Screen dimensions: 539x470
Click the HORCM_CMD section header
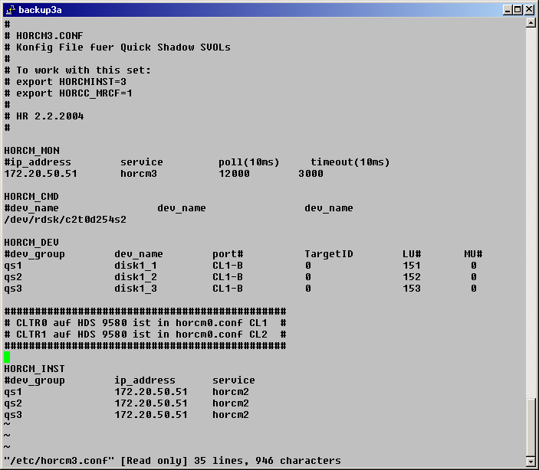click(31, 197)
